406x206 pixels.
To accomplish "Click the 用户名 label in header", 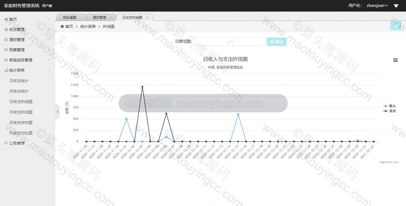I will pyautogui.click(x=355, y=6).
